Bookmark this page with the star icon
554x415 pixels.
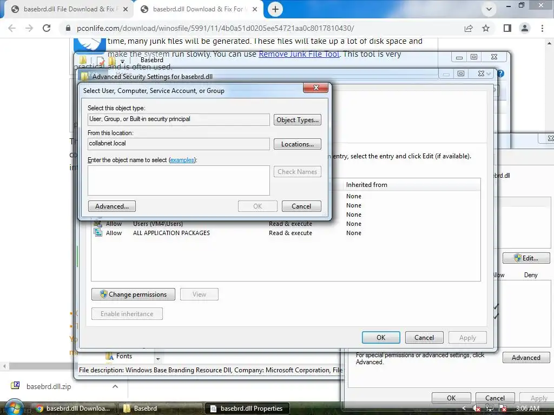pyautogui.click(x=486, y=28)
